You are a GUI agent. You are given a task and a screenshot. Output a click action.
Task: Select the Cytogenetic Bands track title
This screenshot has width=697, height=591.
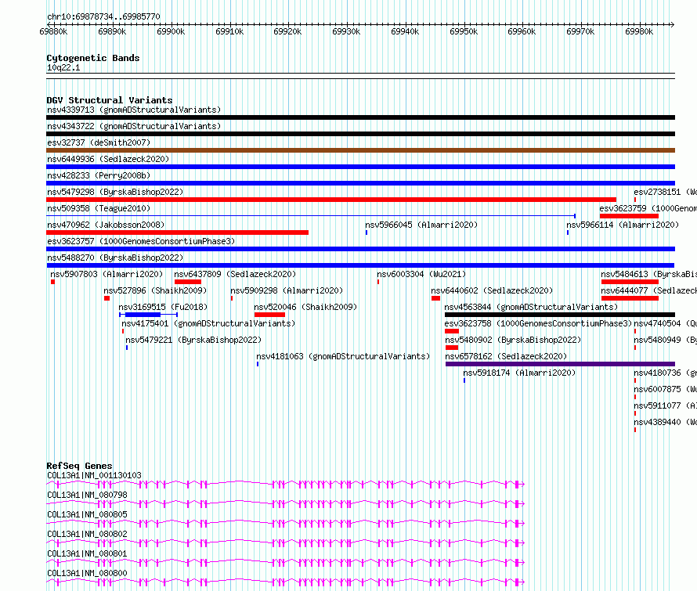pyautogui.click(x=93, y=58)
